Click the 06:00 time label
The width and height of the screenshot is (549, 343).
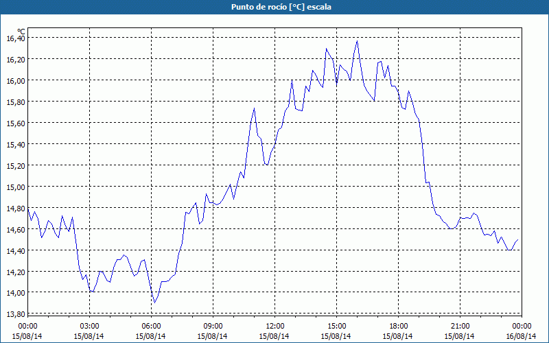151,327
